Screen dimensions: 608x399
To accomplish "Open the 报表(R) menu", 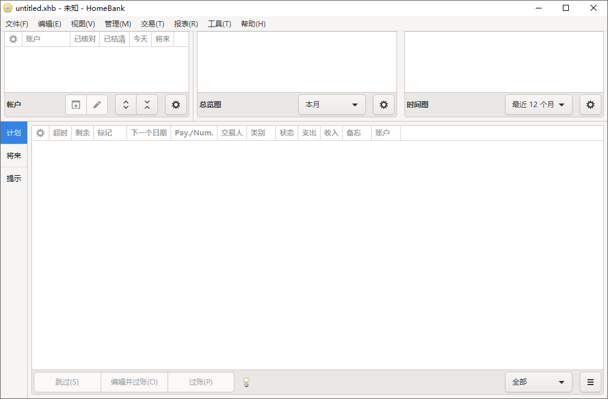I will coord(186,24).
